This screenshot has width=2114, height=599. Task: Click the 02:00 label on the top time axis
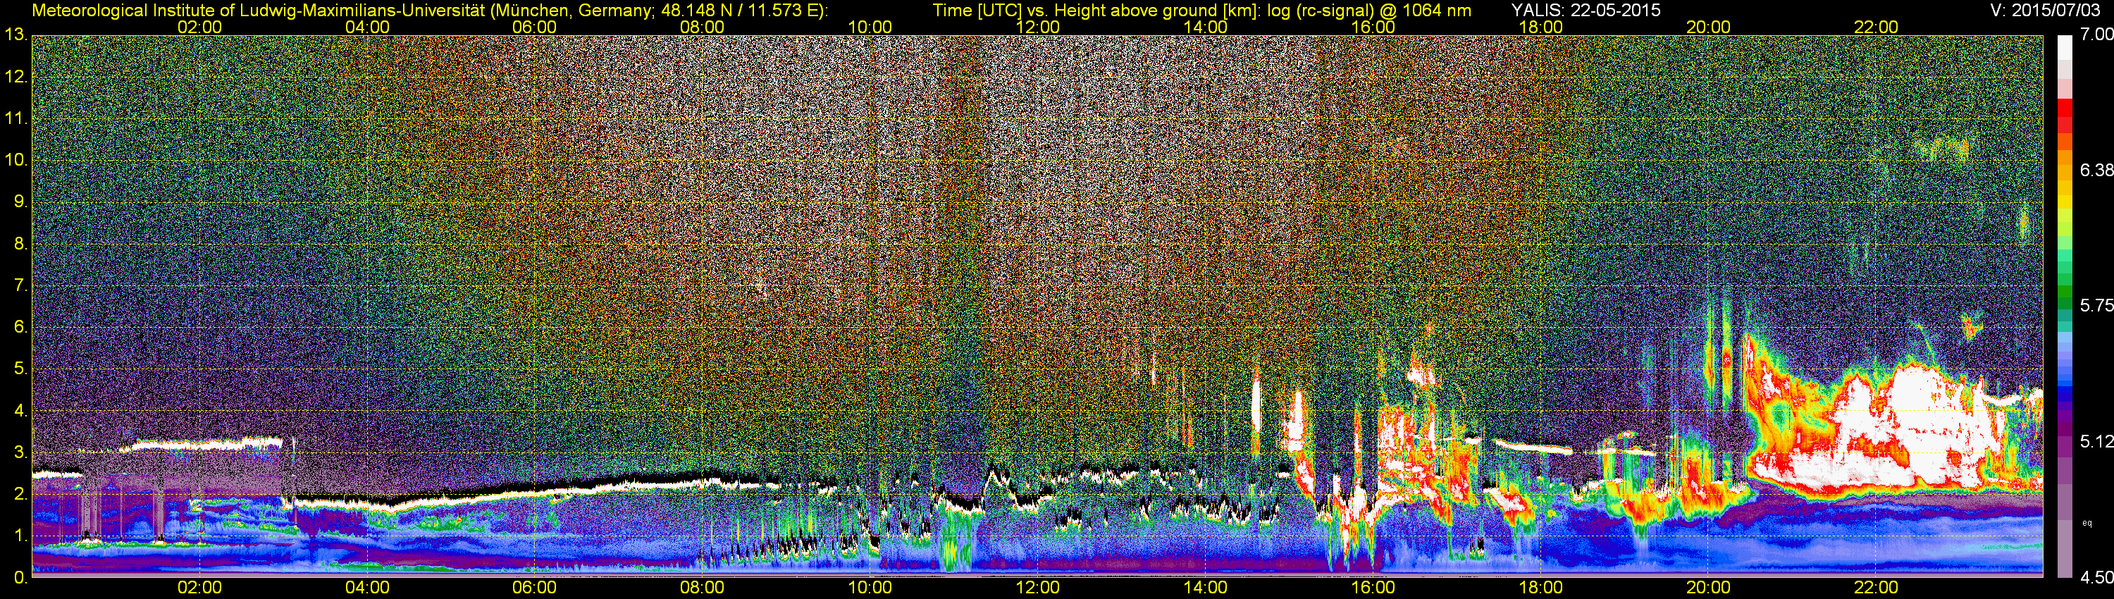(x=199, y=27)
